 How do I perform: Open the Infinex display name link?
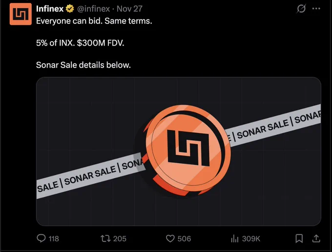point(50,9)
